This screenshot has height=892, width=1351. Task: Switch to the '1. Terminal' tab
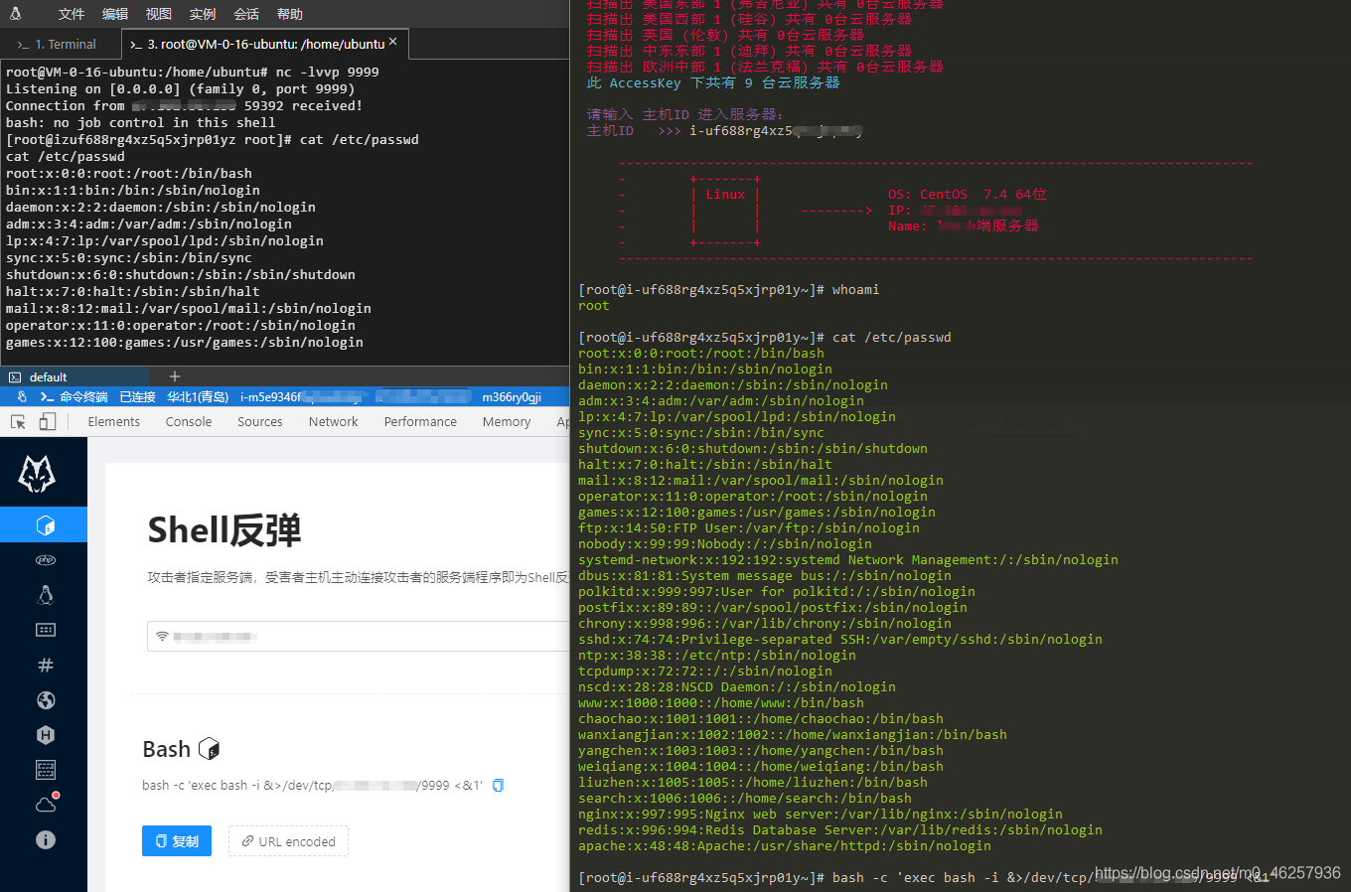[58, 45]
